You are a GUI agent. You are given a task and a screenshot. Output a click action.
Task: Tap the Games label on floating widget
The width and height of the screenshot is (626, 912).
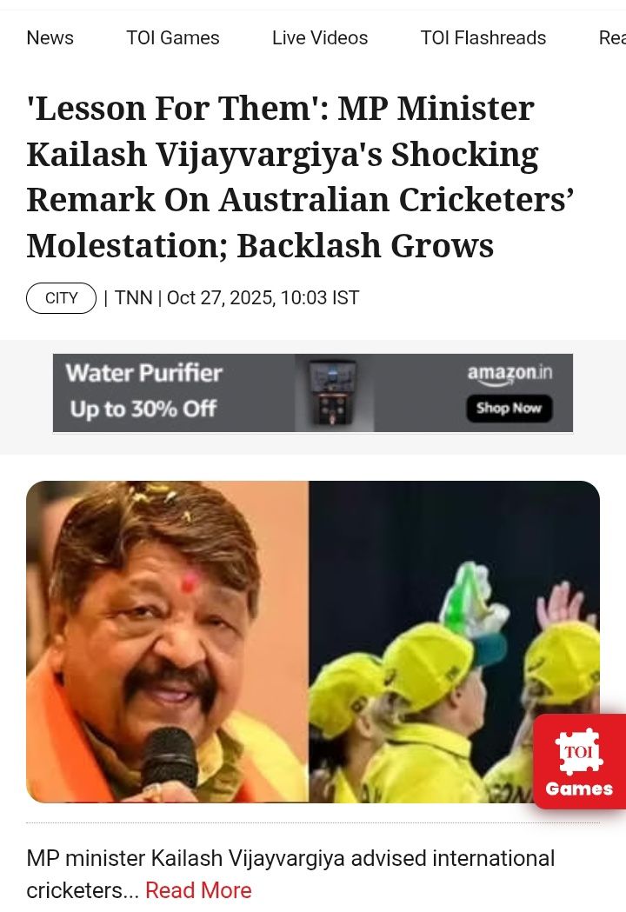(579, 789)
